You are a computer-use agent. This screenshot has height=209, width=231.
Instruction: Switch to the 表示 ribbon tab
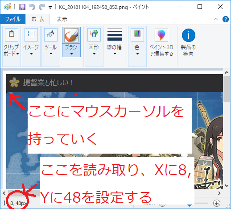tap(62, 19)
